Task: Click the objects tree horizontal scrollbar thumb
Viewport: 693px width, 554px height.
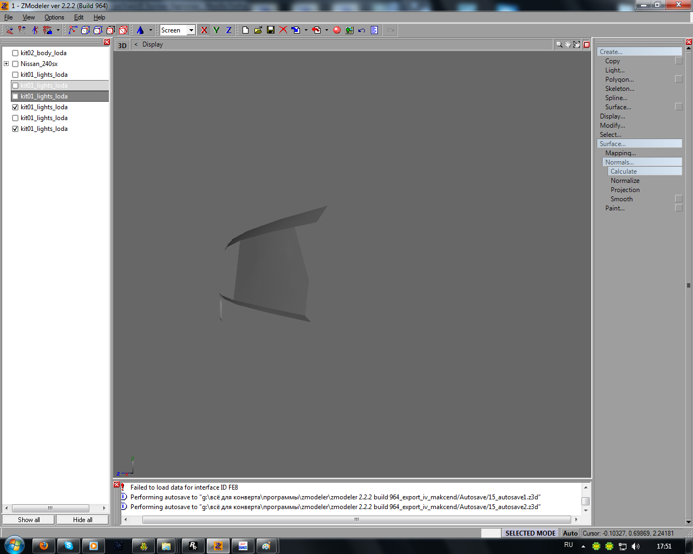Action: click(x=50, y=508)
